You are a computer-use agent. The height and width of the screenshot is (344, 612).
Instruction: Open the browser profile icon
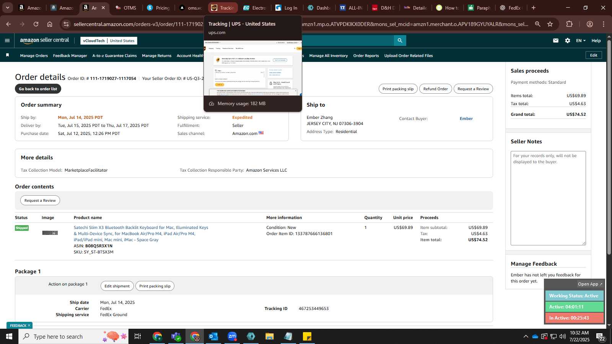click(x=590, y=24)
